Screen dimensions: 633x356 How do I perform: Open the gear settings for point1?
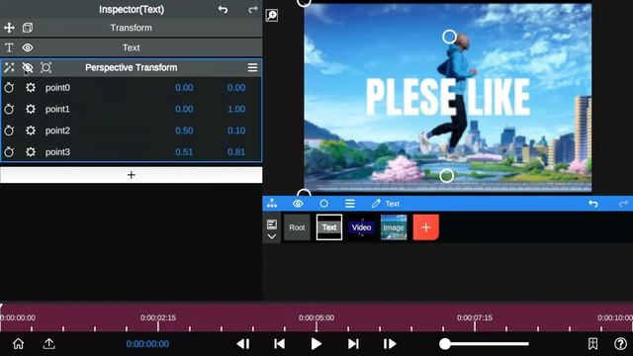pos(31,109)
